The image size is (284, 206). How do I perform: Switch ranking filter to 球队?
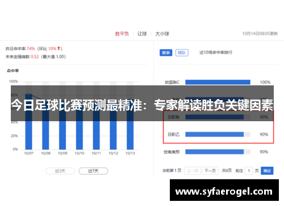pos(182,52)
